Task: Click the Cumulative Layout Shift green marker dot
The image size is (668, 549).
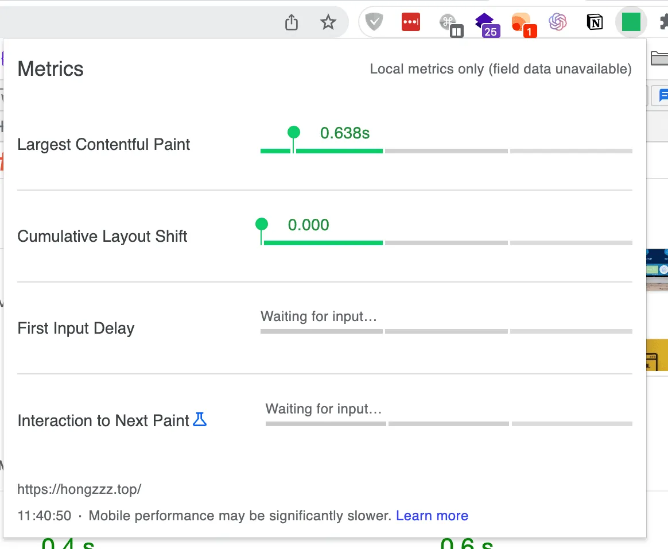Action: [262, 224]
